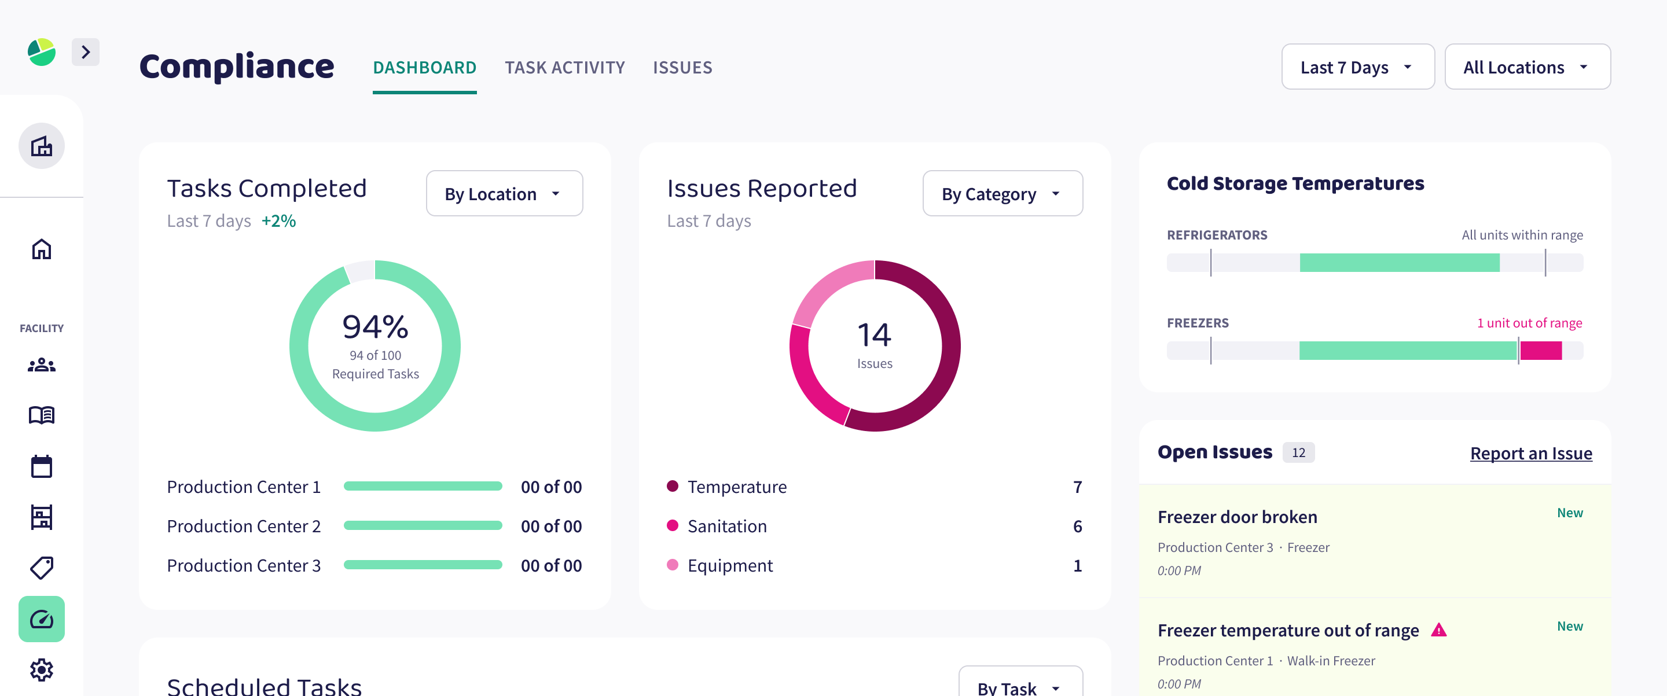The height and width of the screenshot is (696, 1667).
Task: Click 'Production Center 1 · Walk-in Freezer' text
Action: point(1266,661)
